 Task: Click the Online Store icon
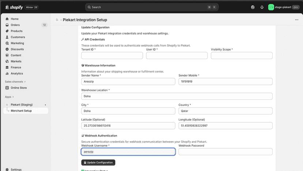[x=7, y=88]
